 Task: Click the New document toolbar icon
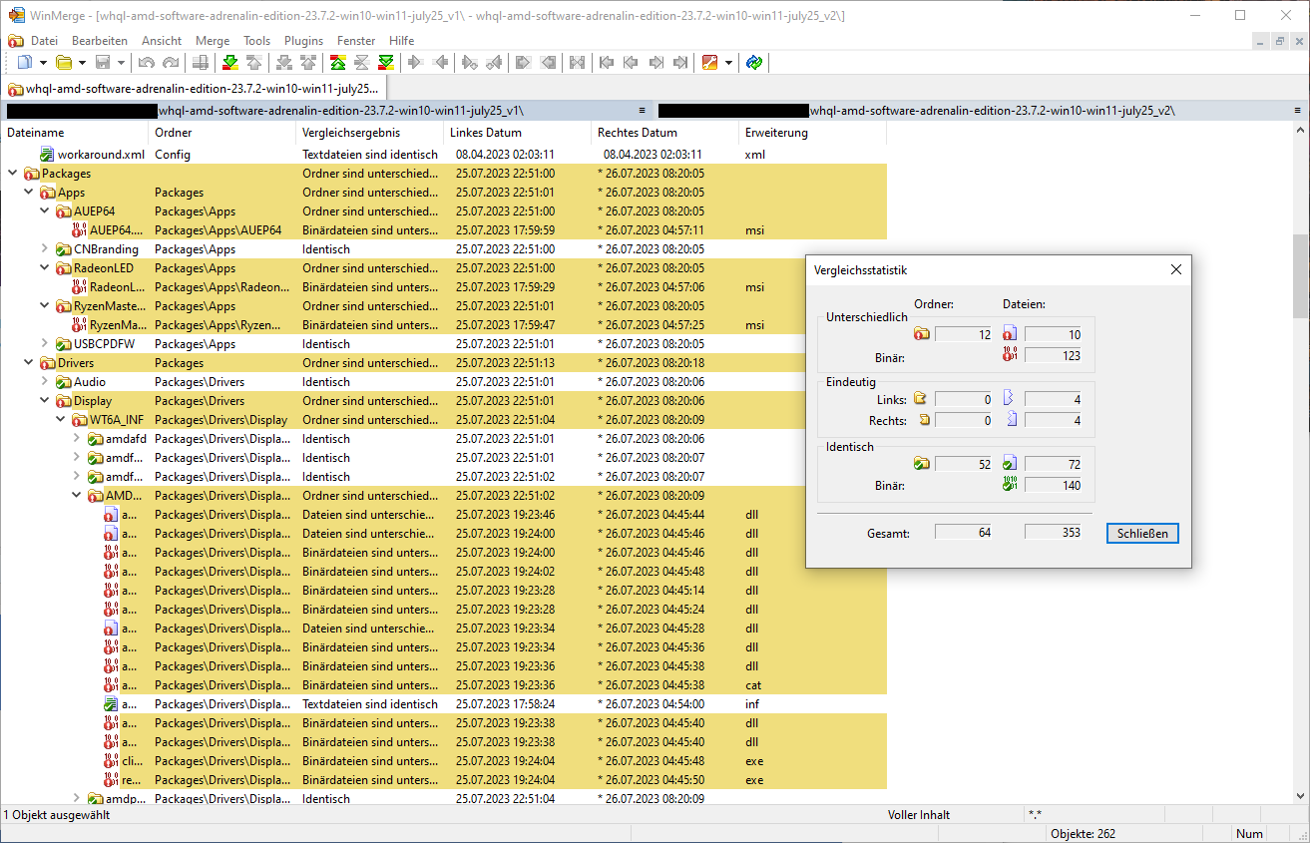pyautogui.click(x=25, y=63)
